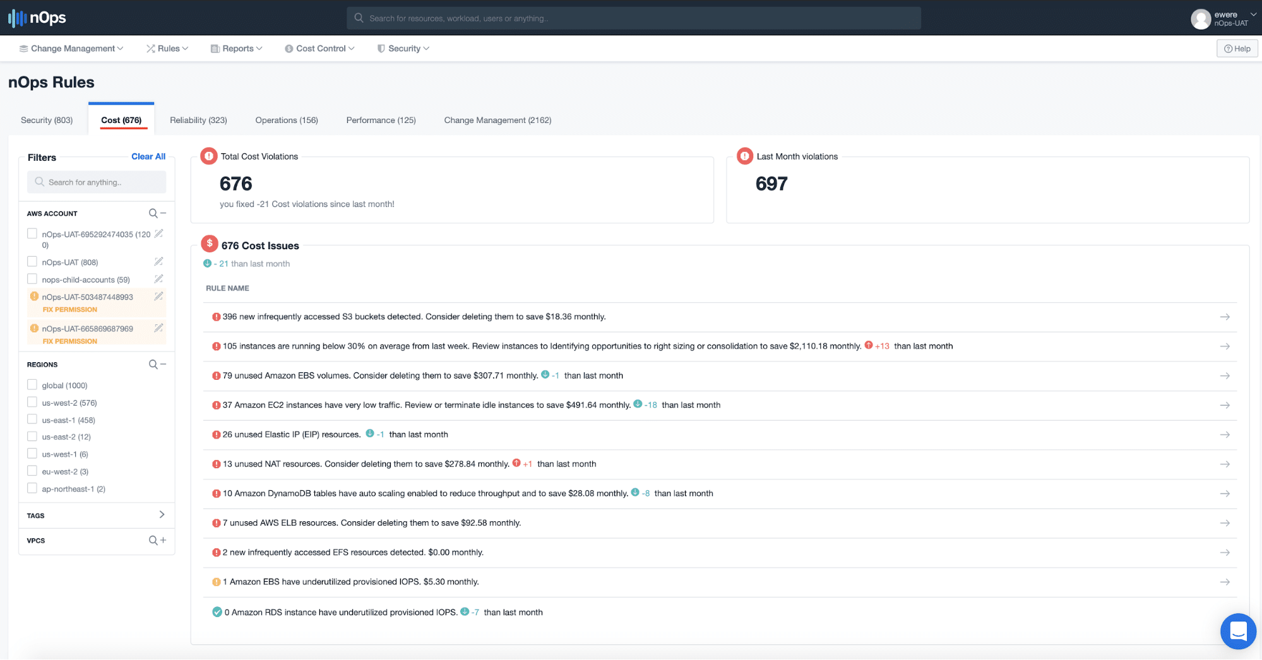Switch to the Performance (125) tab
The height and width of the screenshot is (660, 1262).
(x=381, y=120)
